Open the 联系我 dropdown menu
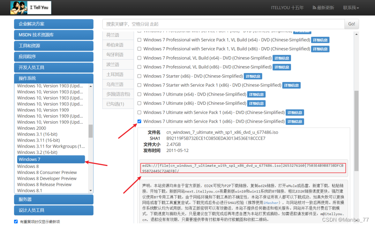 pyautogui.click(x=351, y=8)
